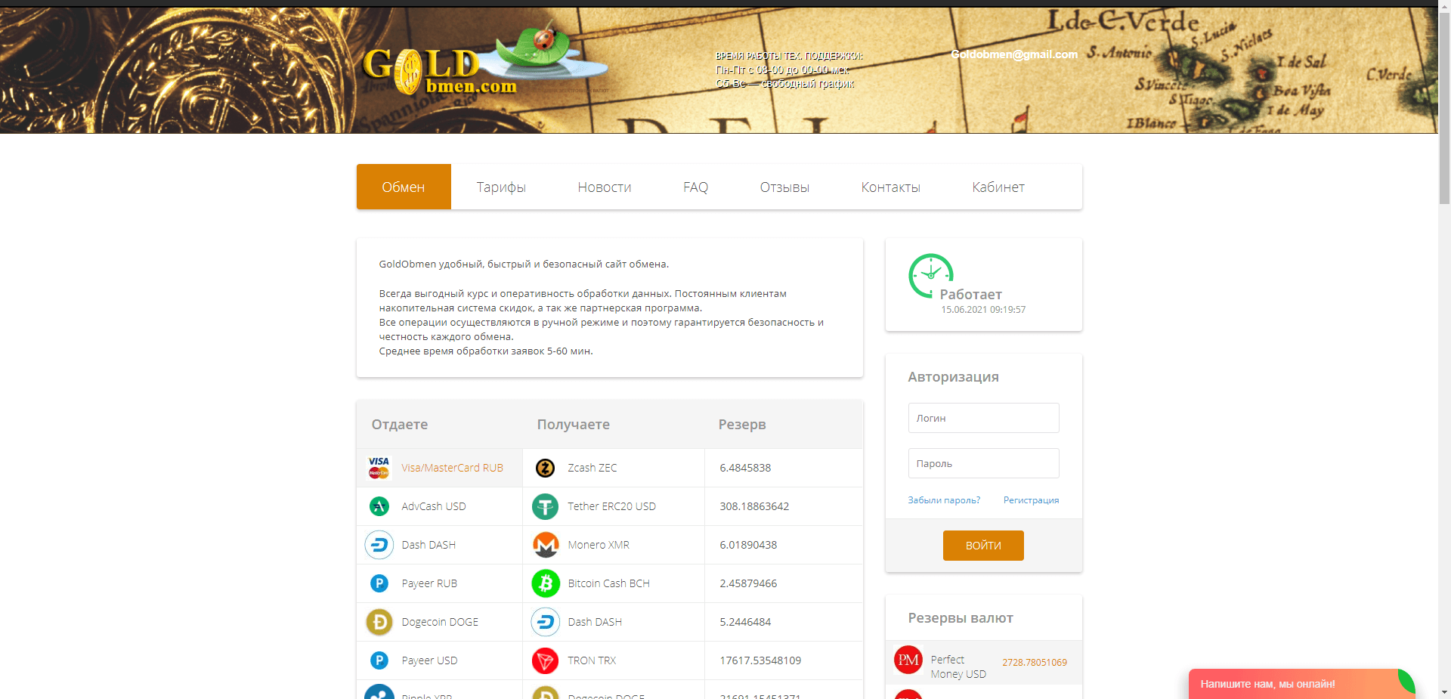Screen dimensions: 1451x699
Task: Choose Tether ERC20 USD to receive
Action: pyautogui.click(x=614, y=506)
